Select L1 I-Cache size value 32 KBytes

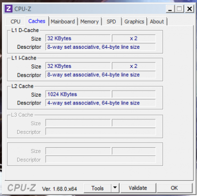pos(78,66)
